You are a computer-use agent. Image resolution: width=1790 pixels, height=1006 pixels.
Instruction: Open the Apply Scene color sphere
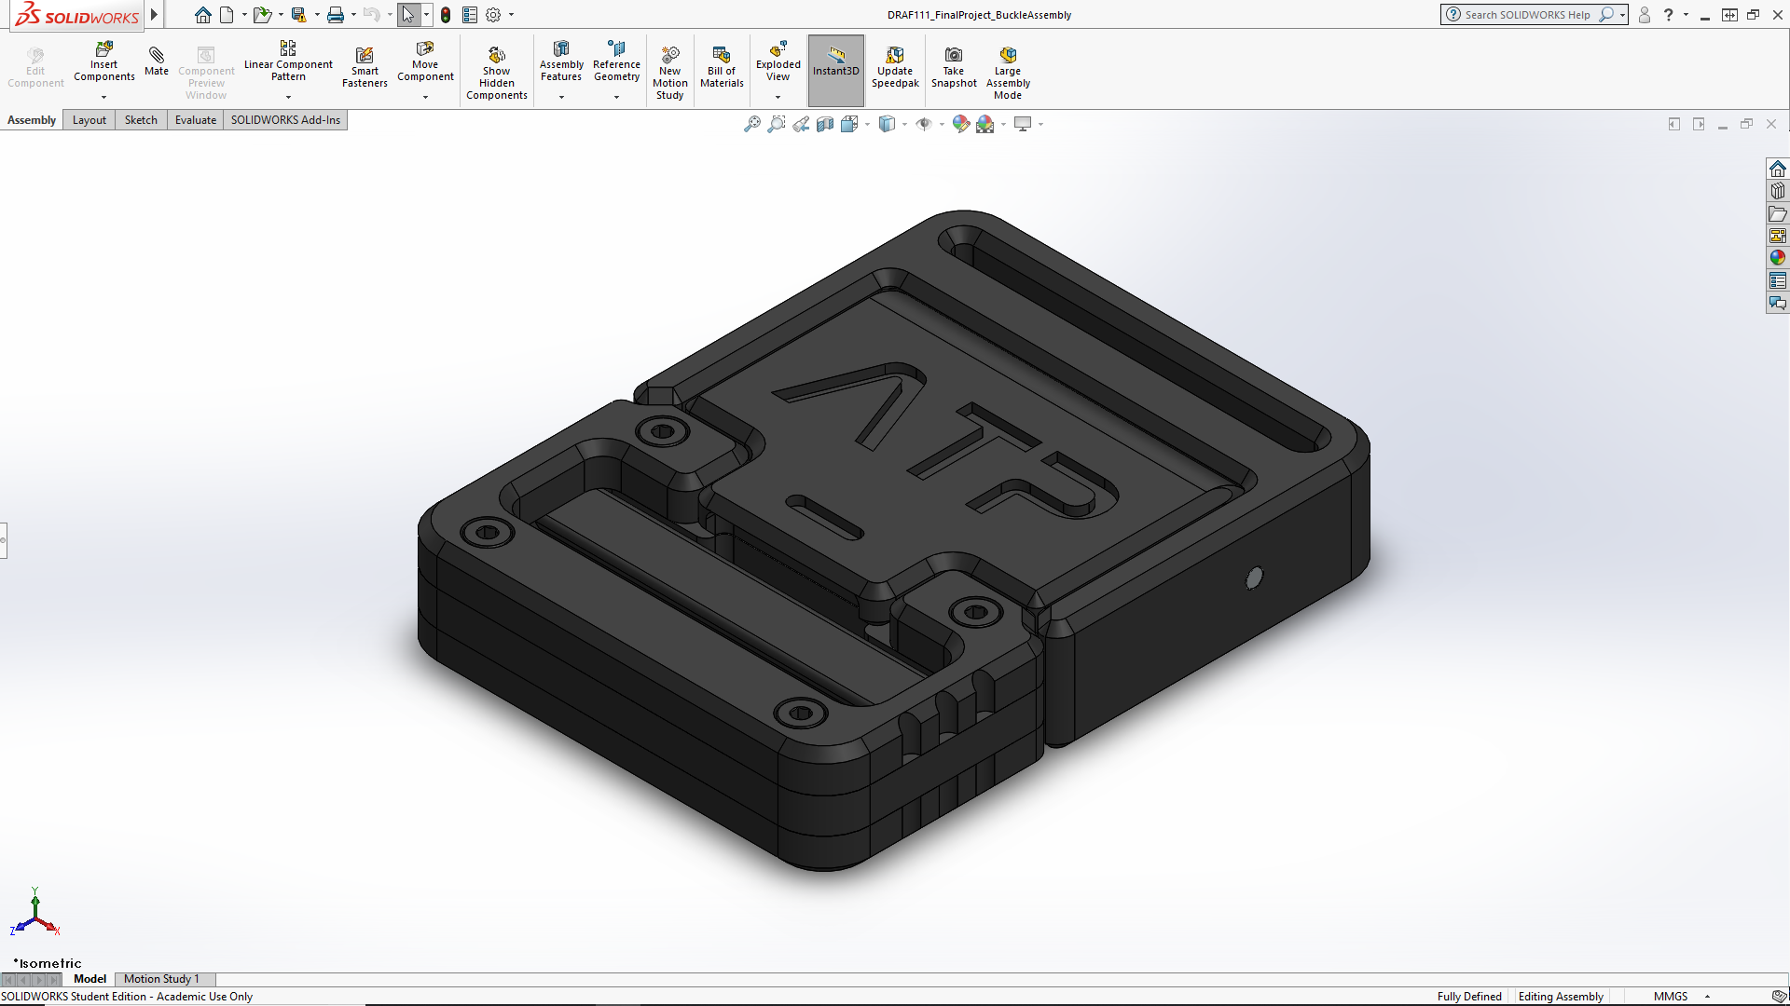pyautogui.click(x=987, y=123)
